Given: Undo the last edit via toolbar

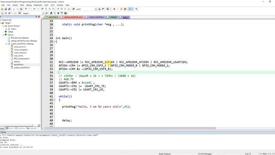Looking at the screenshot, I should [x=26, y=9].
